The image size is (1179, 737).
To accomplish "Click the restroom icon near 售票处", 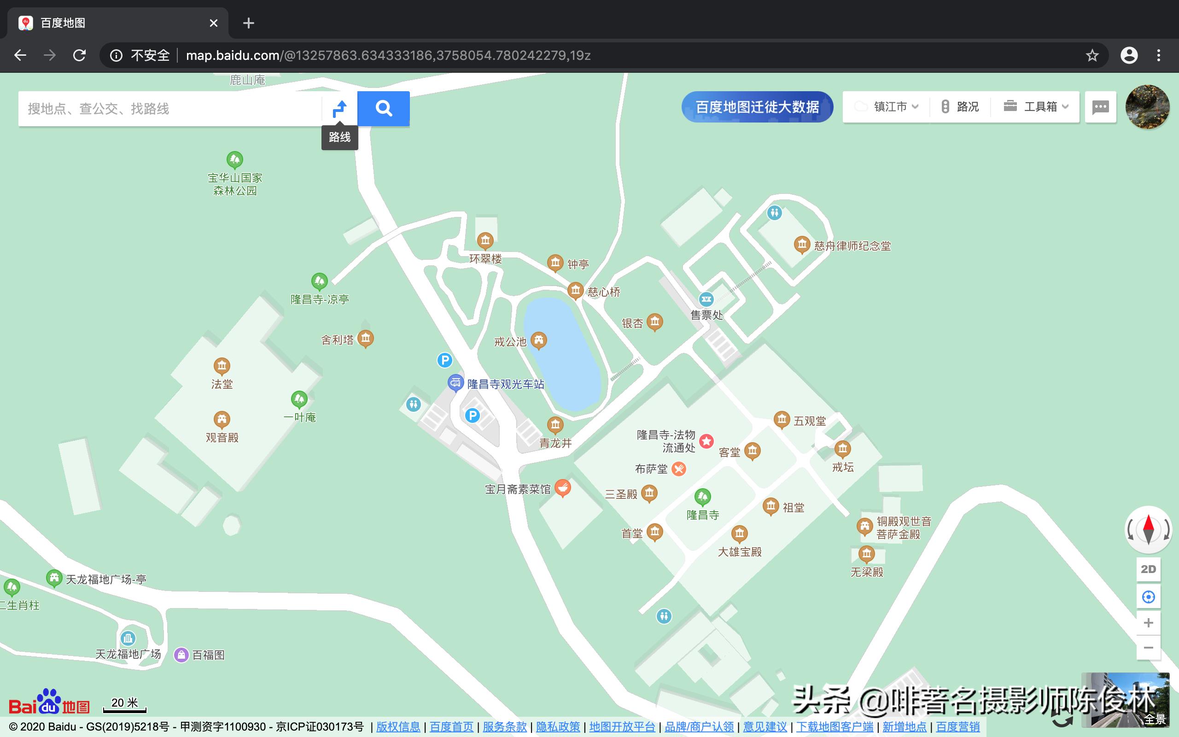I will (774, 212).
